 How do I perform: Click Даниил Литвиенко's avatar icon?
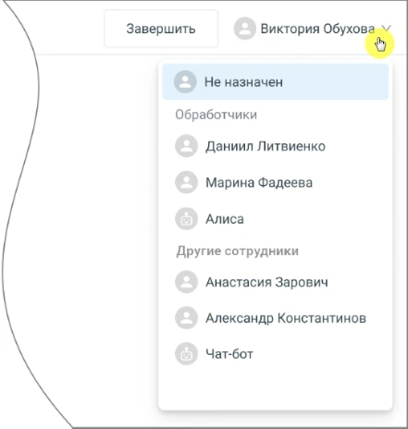(186, 146)
